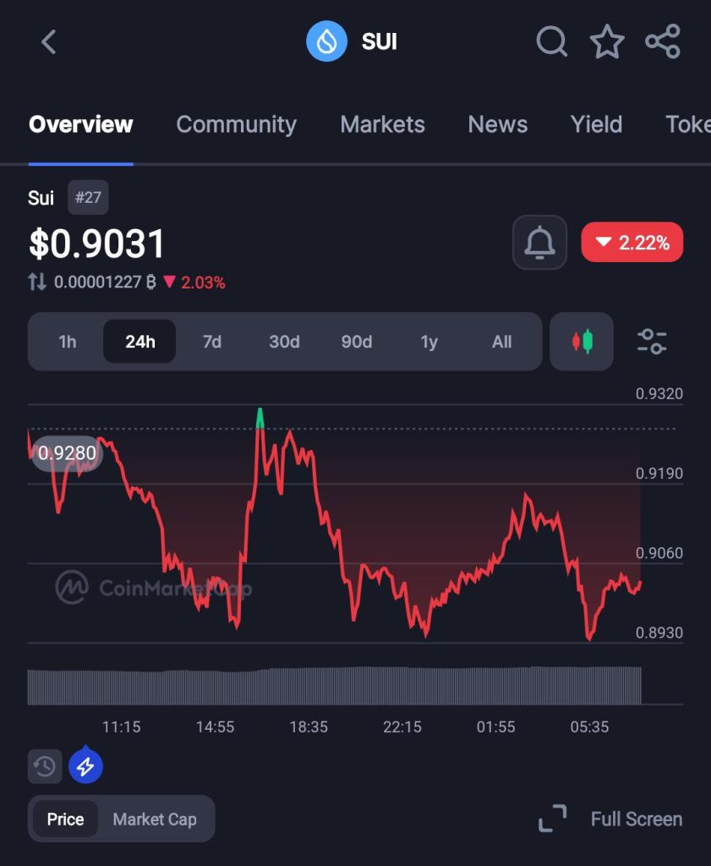711x866 pixels.
Task: Select the Overview tab
Action: pyautogui.click(x=80, y=124)
